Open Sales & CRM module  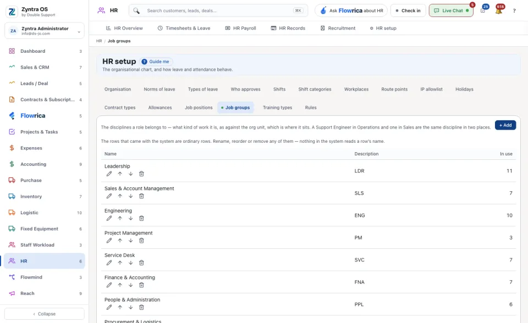pyautogui.click(x=45, y=67)
